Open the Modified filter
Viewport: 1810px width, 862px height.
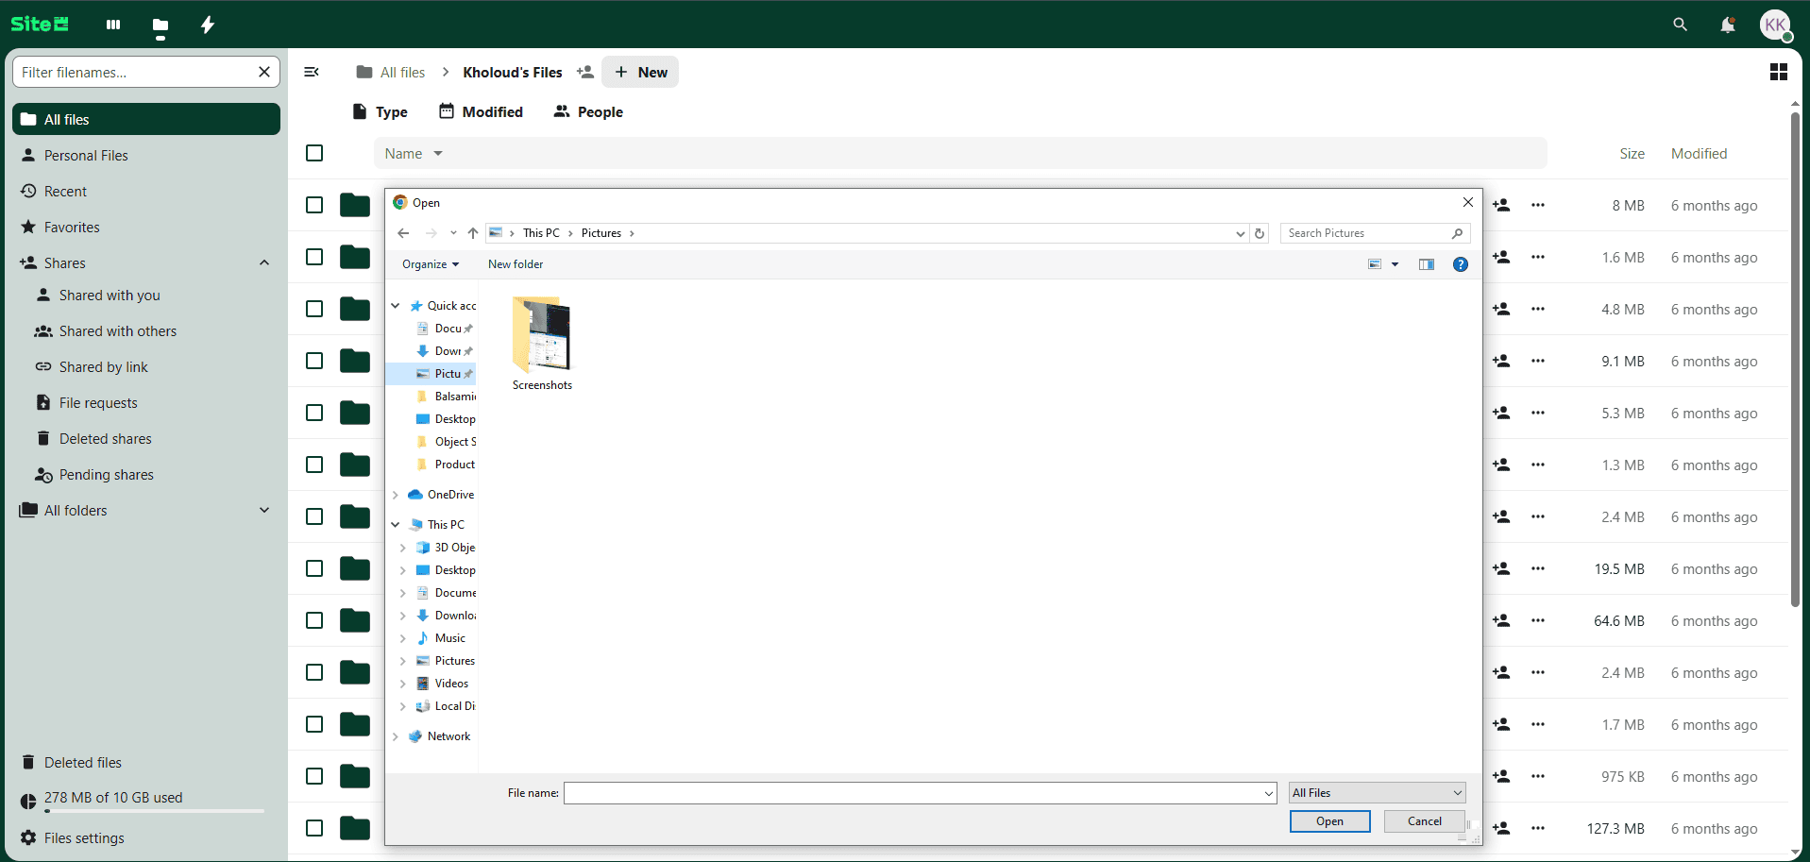(481, 111)
